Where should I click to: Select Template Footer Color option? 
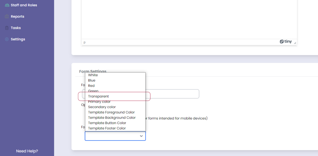tap(107, 128)
